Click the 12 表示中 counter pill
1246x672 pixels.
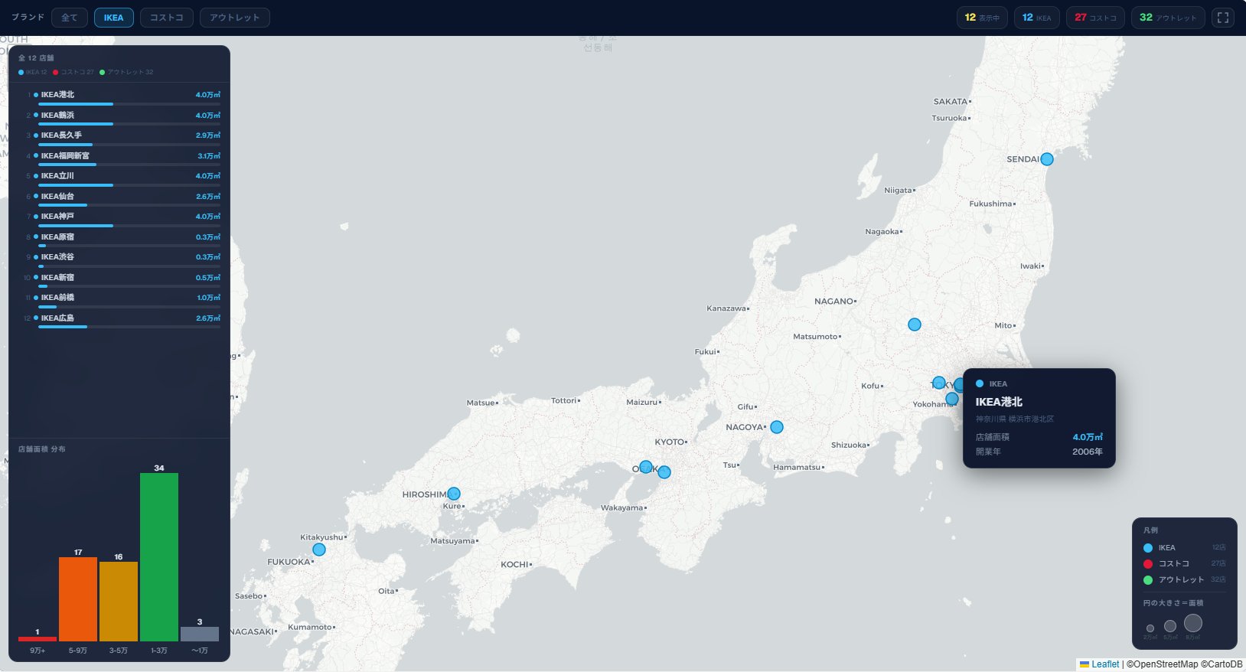[x=982, y=18]
